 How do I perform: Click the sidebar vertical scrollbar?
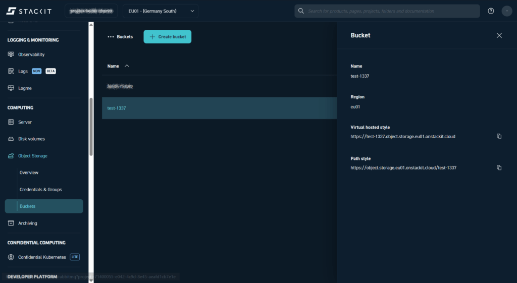(x=91, y=126)
